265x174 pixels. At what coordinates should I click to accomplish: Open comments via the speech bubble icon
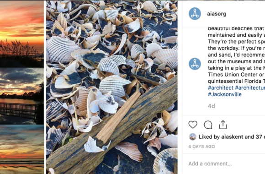(208, 125)
